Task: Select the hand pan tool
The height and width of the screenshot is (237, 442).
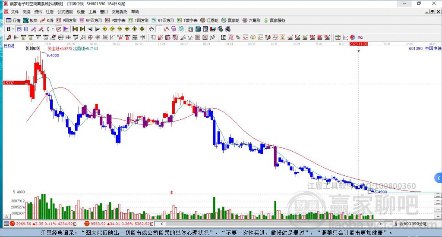Action: pos(152,29)
